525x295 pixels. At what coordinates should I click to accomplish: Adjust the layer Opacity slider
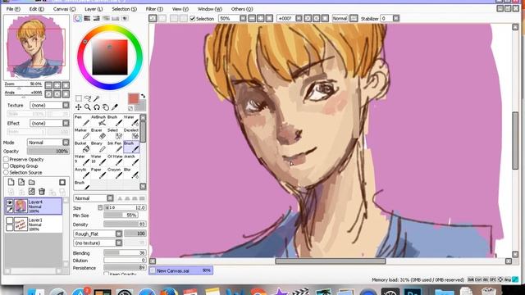48,151
